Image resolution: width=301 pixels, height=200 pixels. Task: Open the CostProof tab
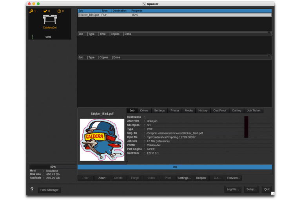pos(219,111)
